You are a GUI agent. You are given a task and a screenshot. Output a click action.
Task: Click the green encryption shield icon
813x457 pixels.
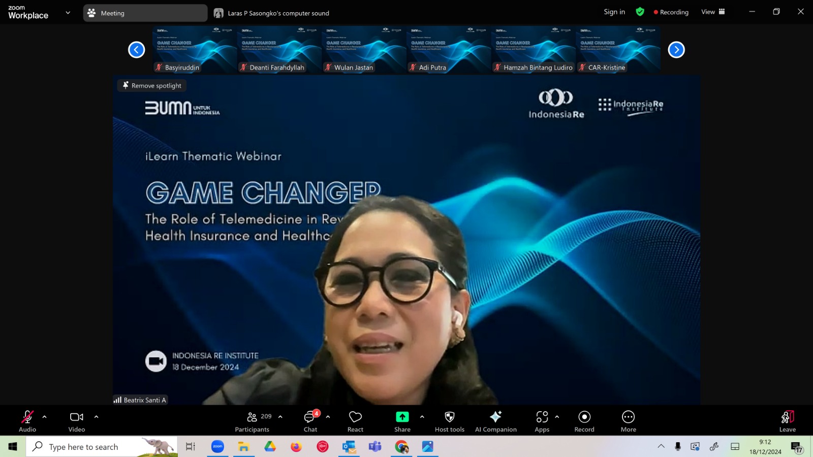(640, 12)
